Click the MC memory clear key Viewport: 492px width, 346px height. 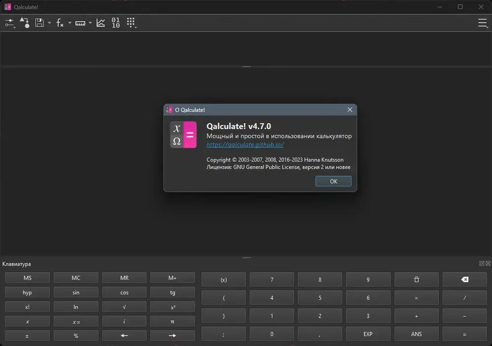[x=76, y=278]
